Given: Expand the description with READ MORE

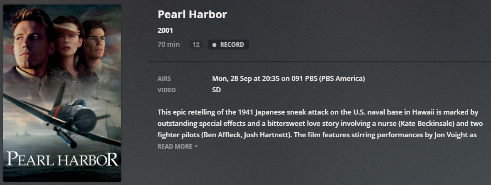Looking at the screenshot, I should pyautogui.click(x=175, y=146).
